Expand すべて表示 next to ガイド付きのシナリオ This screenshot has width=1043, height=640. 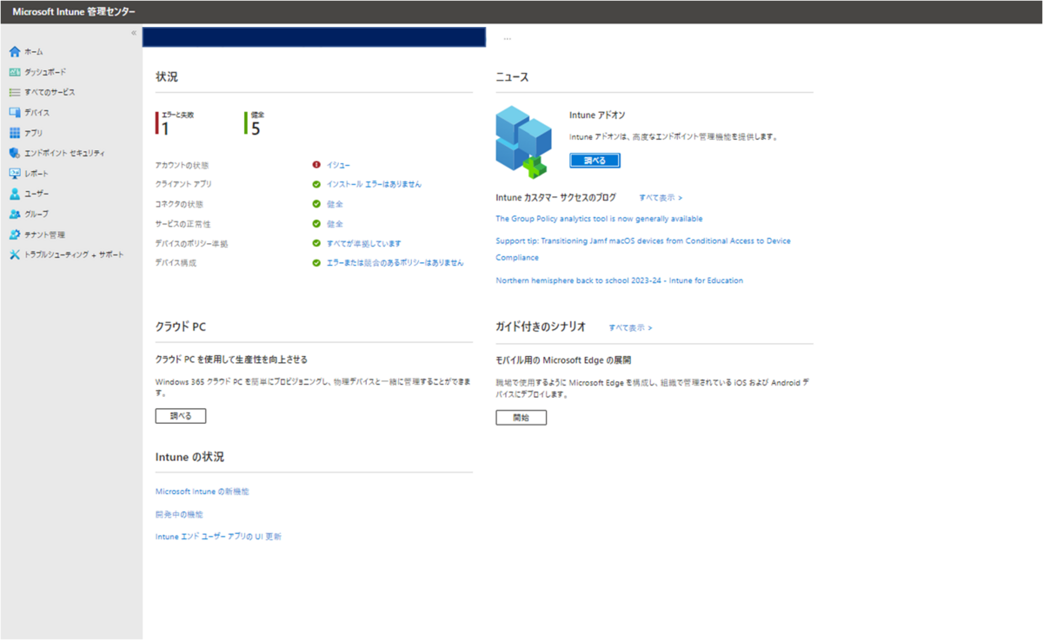(630, 327)
